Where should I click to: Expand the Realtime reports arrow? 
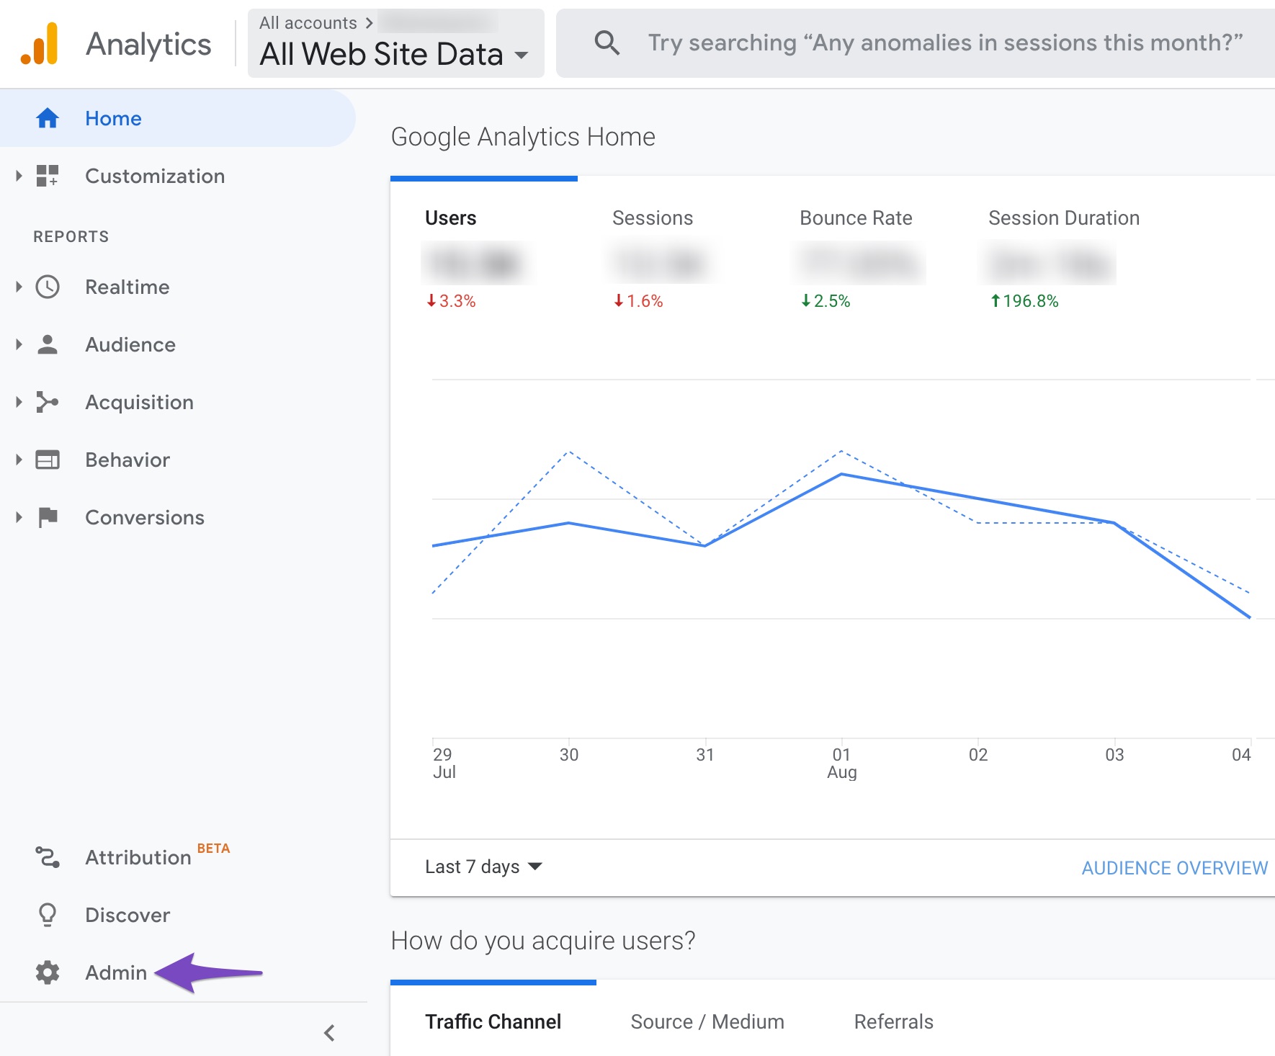click(19, 287)
